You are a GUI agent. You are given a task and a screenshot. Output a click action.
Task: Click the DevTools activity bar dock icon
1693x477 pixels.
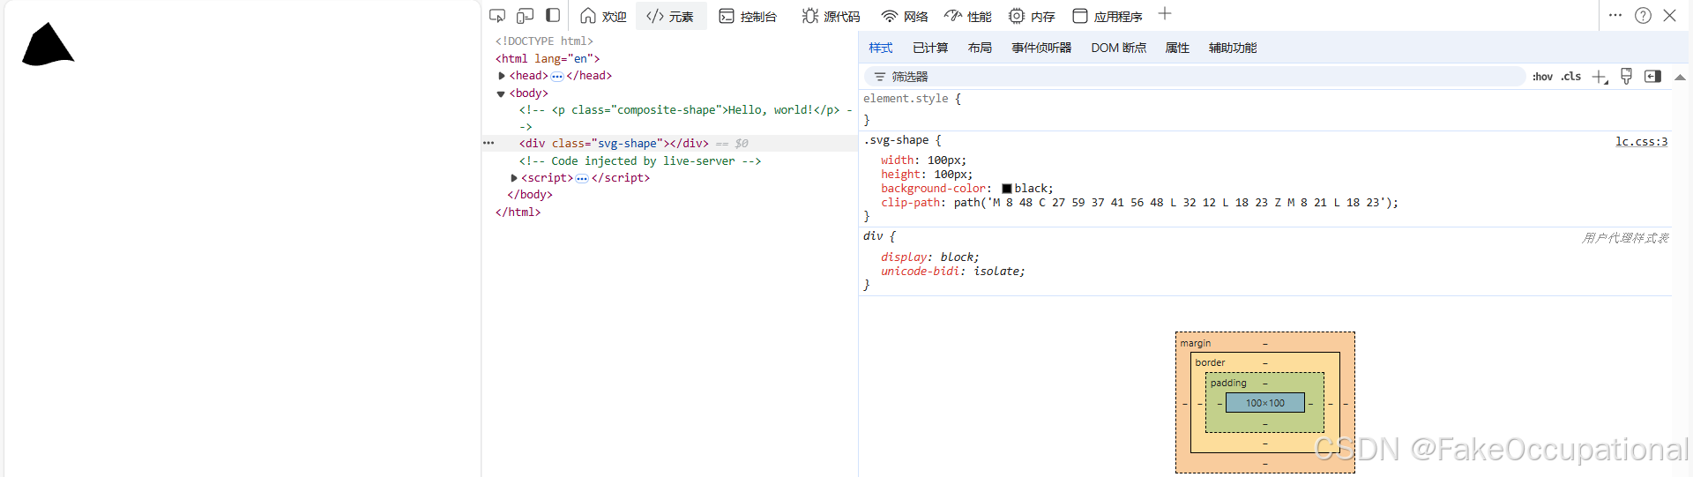point(553,15)
